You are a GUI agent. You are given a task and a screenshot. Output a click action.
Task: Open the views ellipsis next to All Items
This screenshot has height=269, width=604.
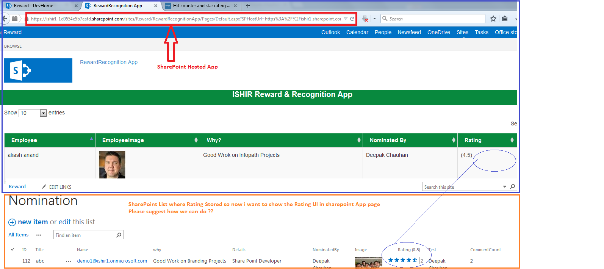[x=39, y=235]
